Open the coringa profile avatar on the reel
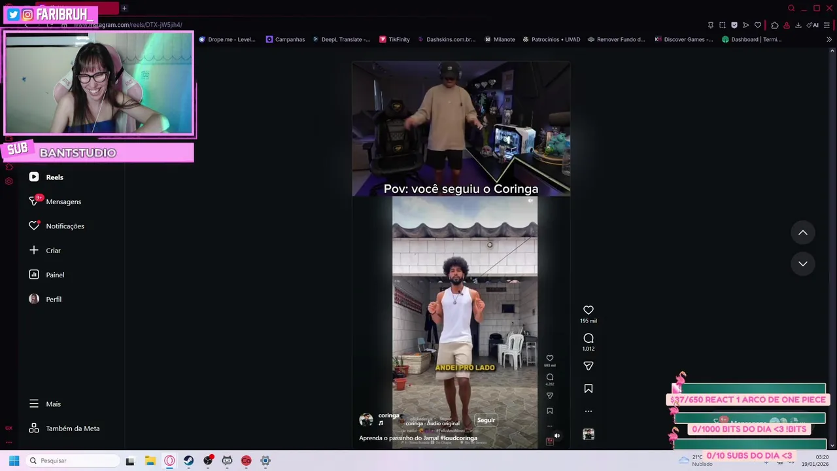Viewport: 837px width, 471px height. tap(366, 419)
